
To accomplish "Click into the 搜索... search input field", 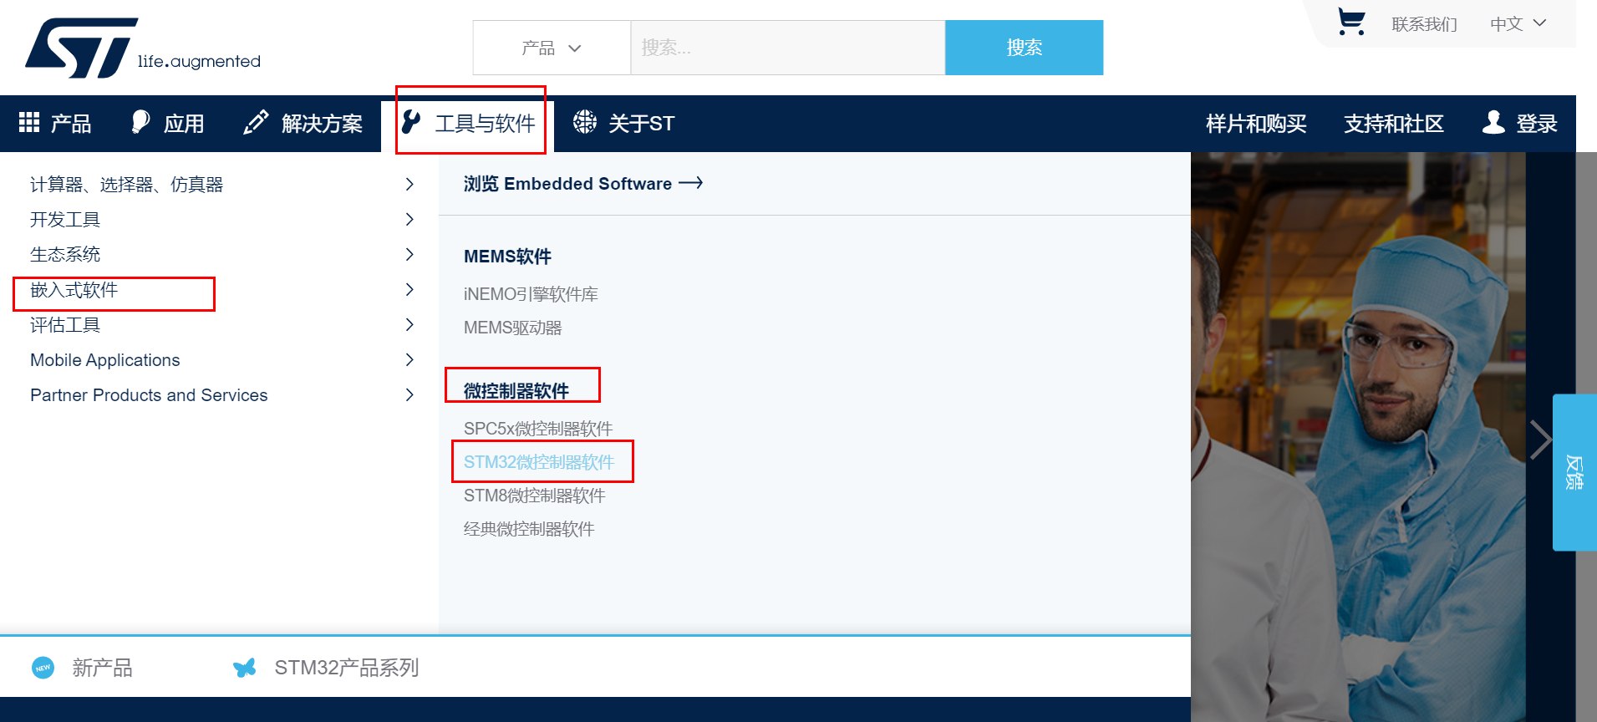I will click(788, 48).
